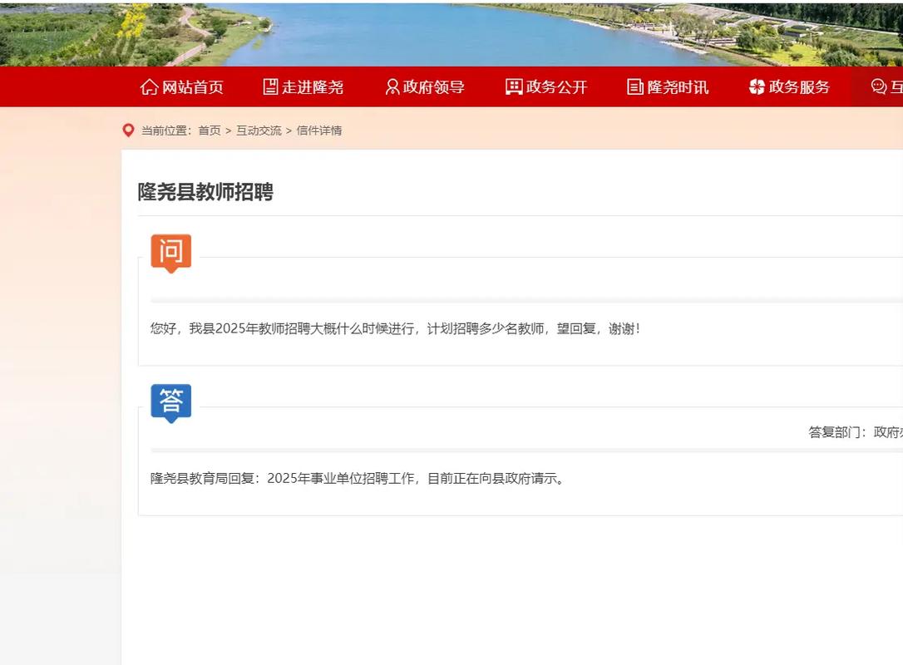
Task: Click the red location pin in the breadcrumb bar
Action: (x=128, y=130)
